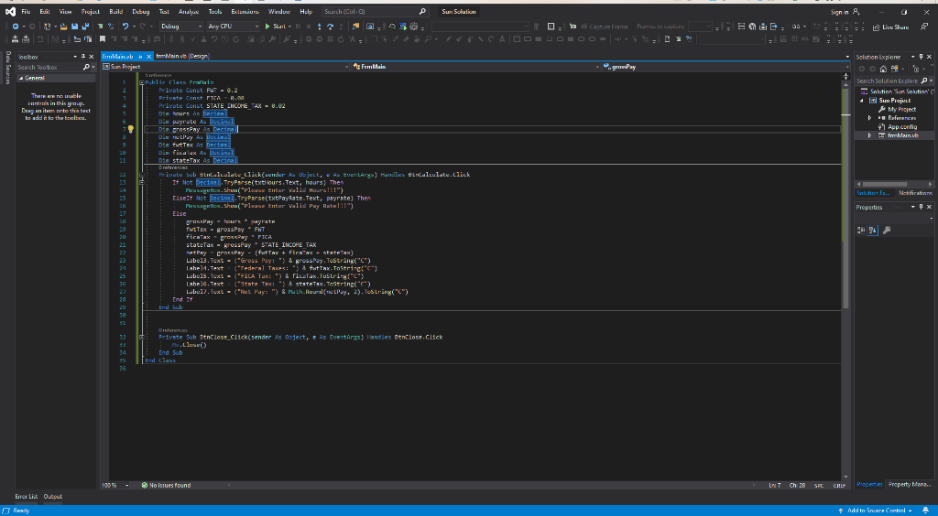Image resolution: width=938 pixels, height=516 pixels.
Task: Click the Live Share icon
Action: [874, 27]
